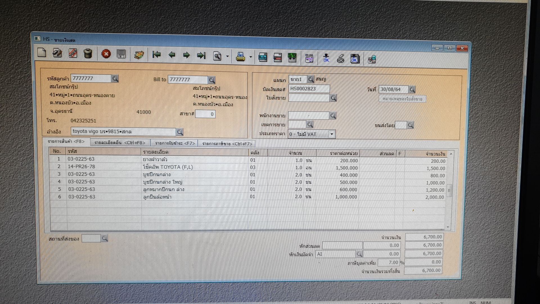This screenshot has width=540, height=304.
Task: Click the รายละเอียด column header
Action: 195,152
